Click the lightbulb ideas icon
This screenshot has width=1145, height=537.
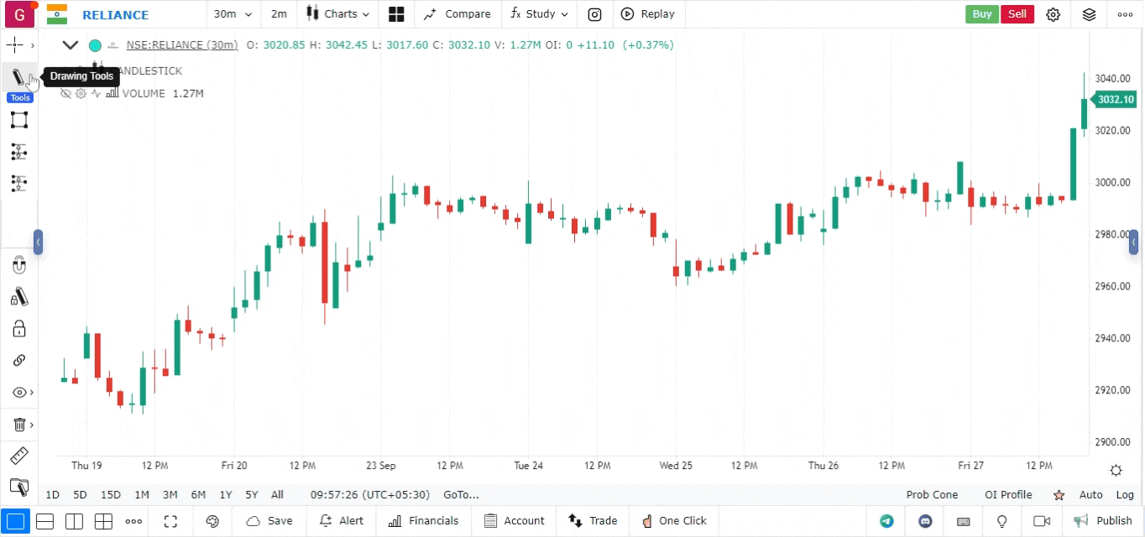pyautogui.click(x=1001, y=521)
